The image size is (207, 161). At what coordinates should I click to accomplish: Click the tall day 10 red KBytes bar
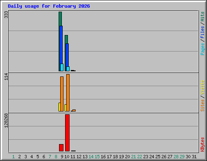click(67, 133)
